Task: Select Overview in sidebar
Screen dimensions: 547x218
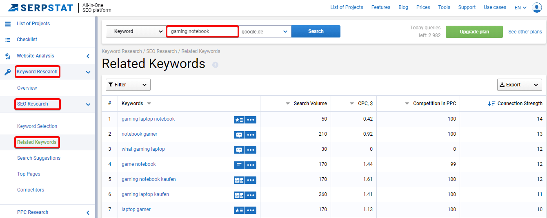Action: pos(27,88)
